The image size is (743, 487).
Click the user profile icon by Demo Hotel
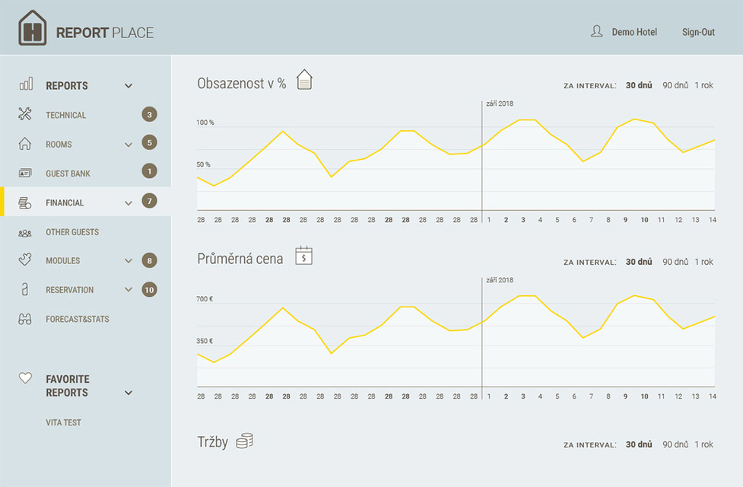coord(597,31)
